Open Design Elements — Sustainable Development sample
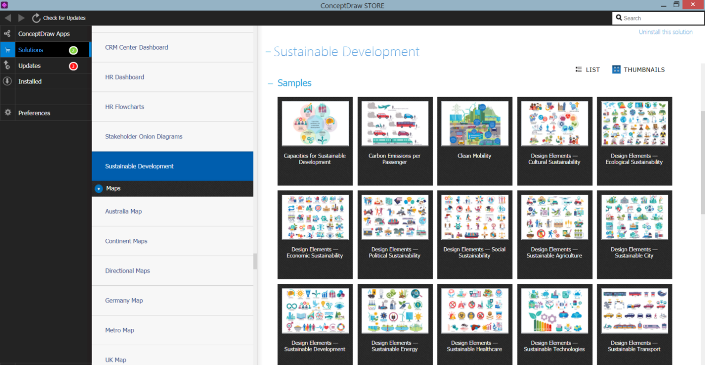The width and height of the screenshot is (705, 365). pos(315,324)
